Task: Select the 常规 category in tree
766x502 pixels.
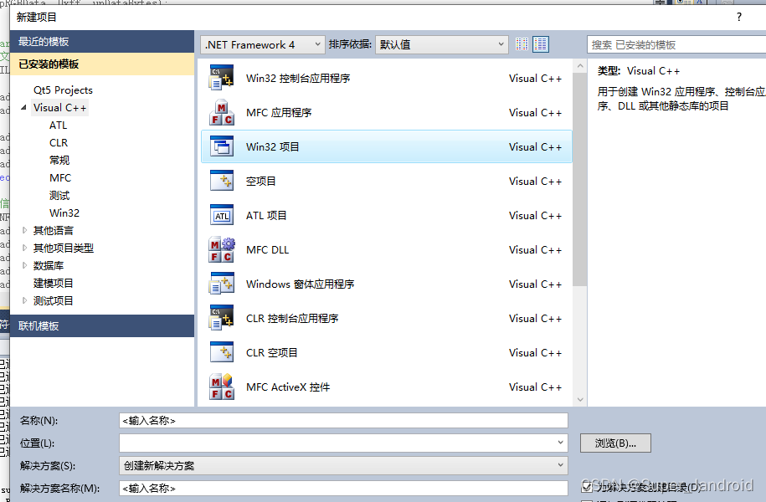Action: click(x=59, y=160)
